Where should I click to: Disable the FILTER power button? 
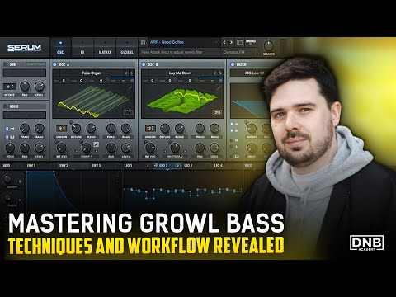tap(233, 64)
